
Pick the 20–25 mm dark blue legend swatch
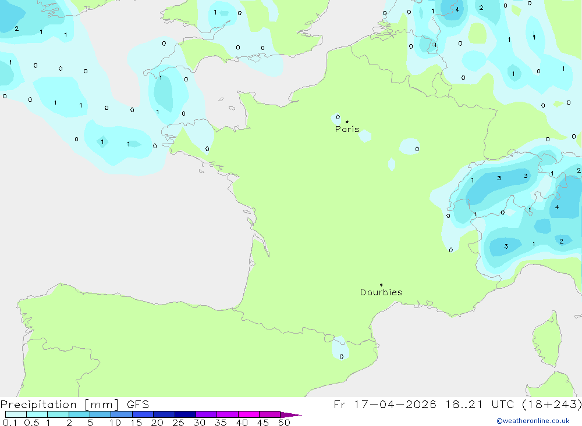(x=164, y=414)
